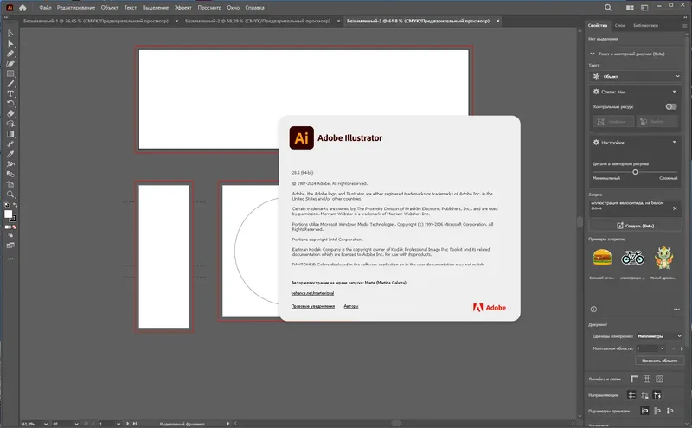This screenshot has width=692, height=428.
Task: Open the Файл menu
Action: tap(45, 8)
